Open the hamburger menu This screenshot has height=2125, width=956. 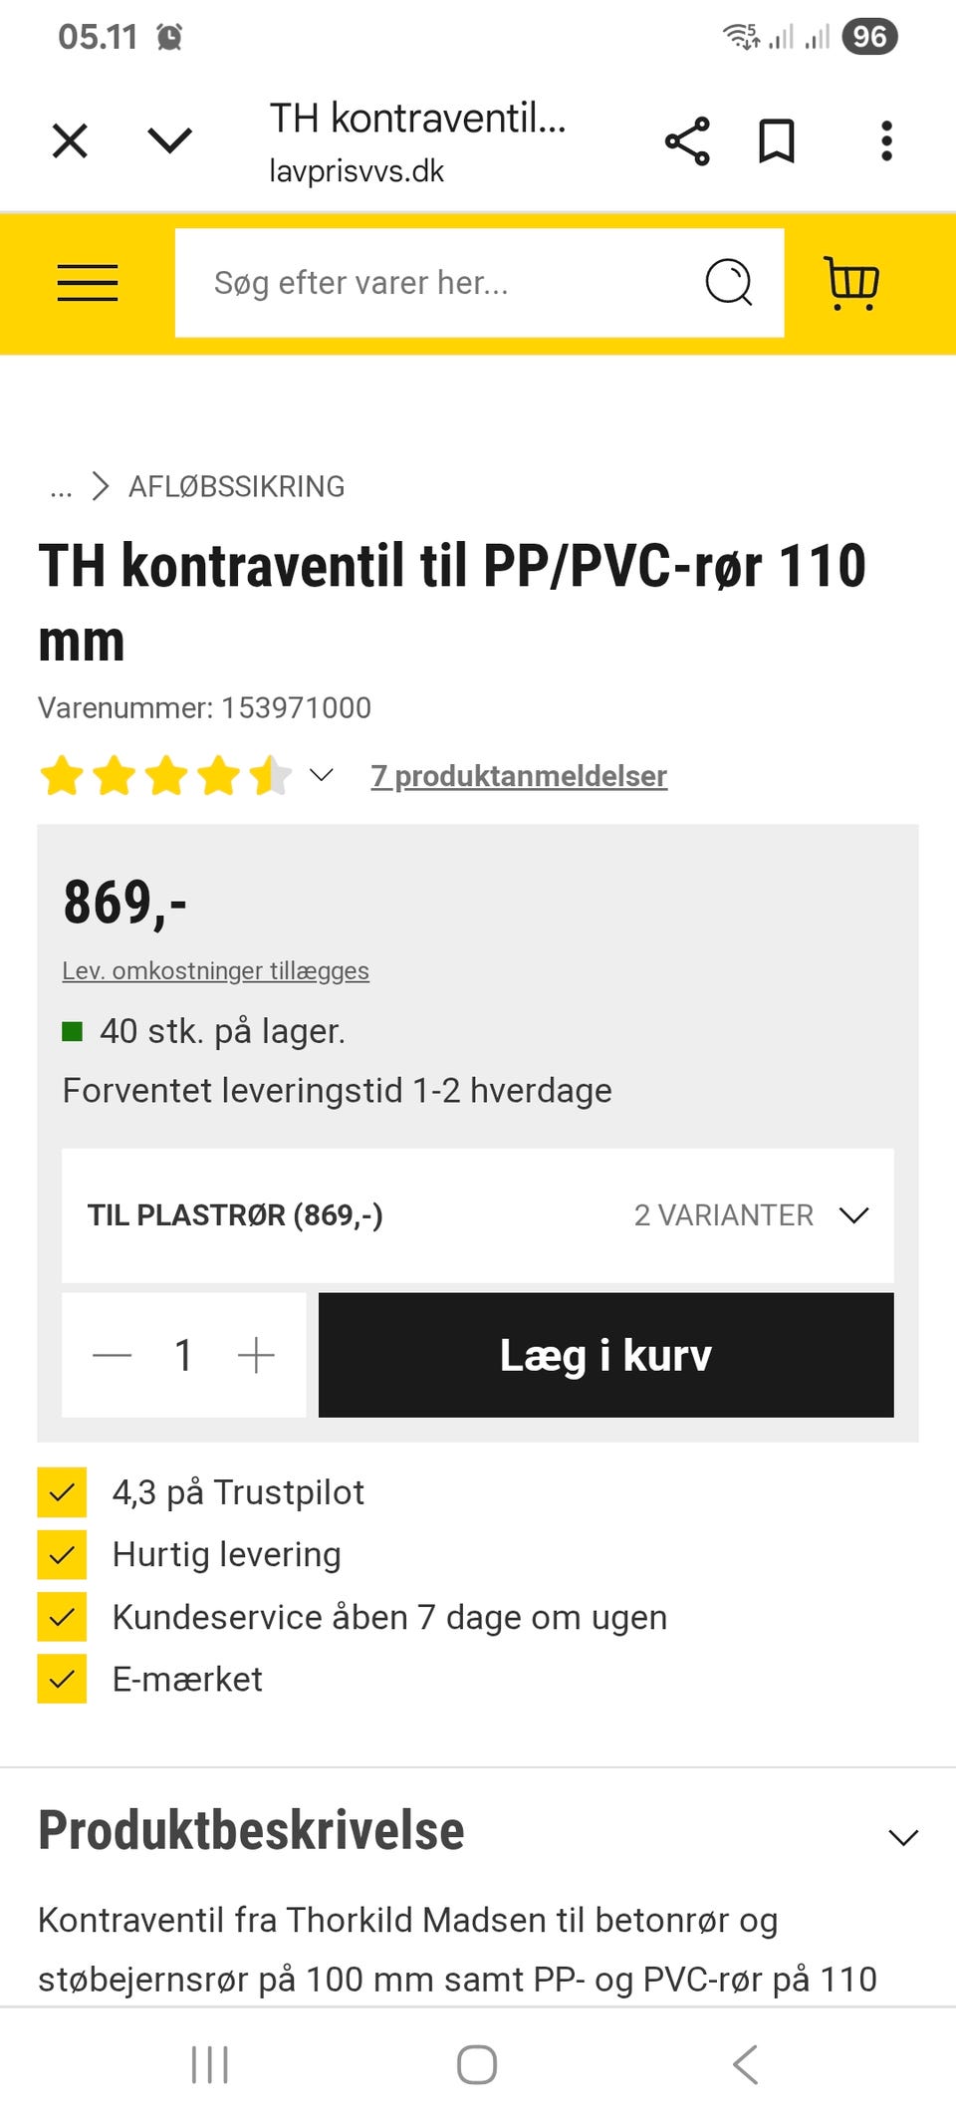tap(88, 283)
